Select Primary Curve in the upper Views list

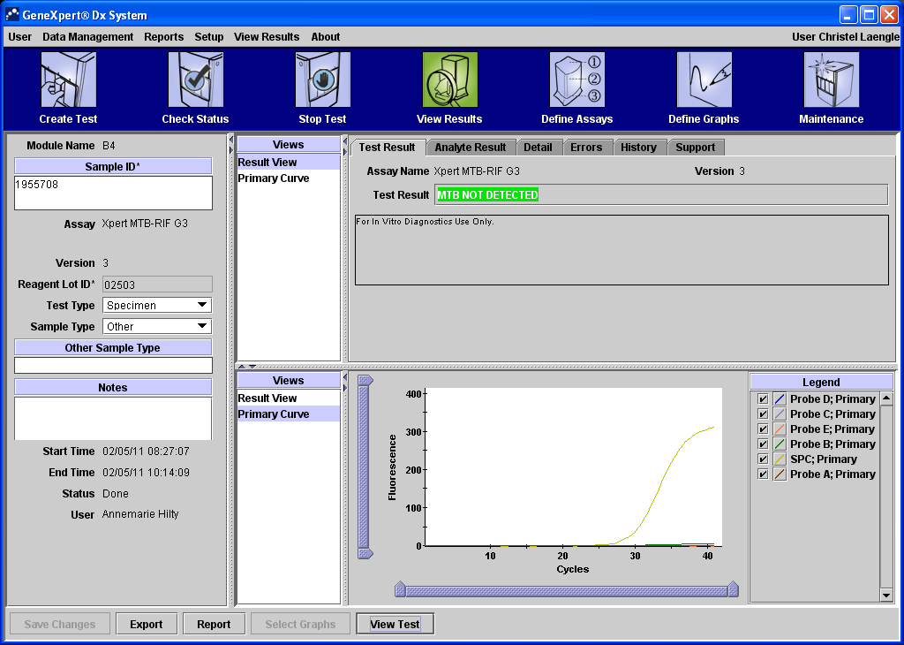pos(274,178)
